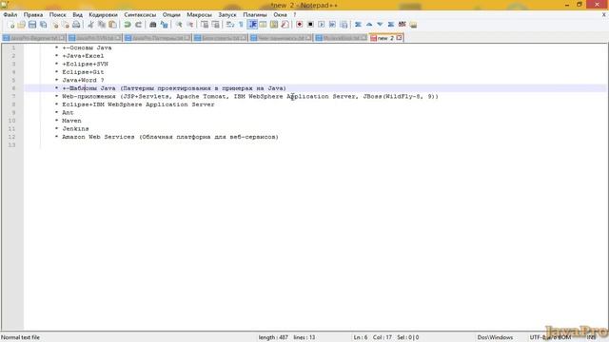Image resolution: width=609 pixels, height=342 pixels.
Task: Click the Redo arrow icon
Action: (x=138, y=25)
